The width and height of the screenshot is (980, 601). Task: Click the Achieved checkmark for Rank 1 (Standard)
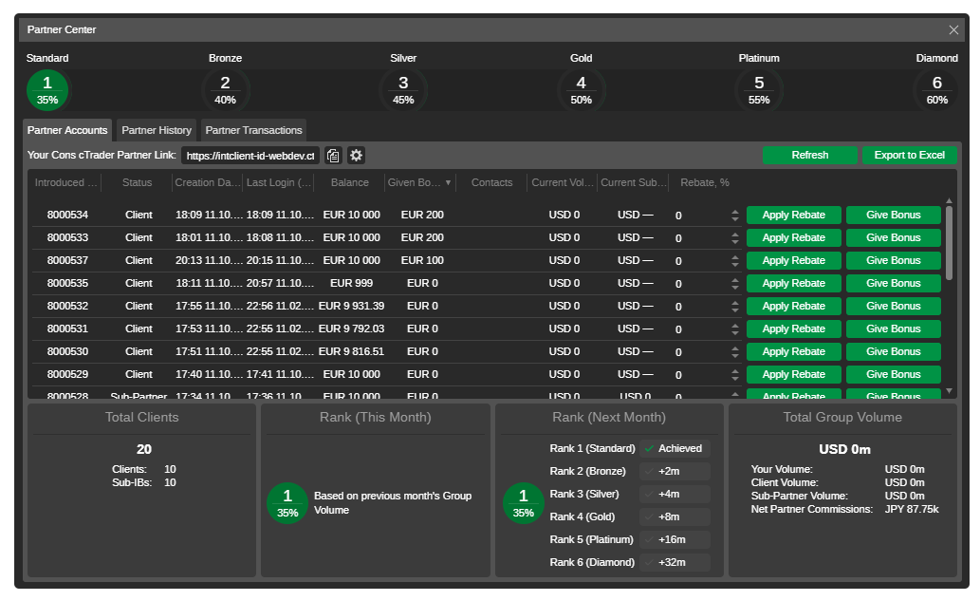tap(649, 448)
